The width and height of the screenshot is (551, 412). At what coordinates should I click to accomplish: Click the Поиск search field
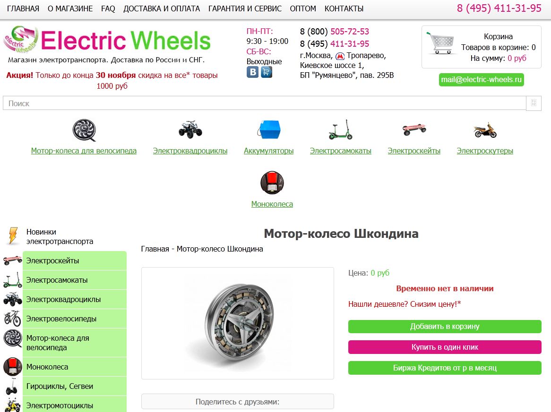pyautogui.click(x=264, y=103)
